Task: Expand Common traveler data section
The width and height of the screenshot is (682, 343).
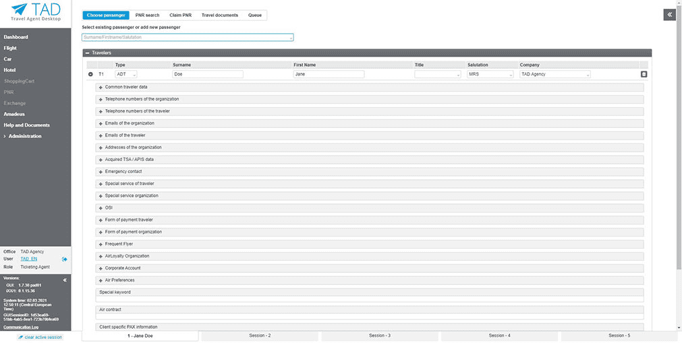Action: click(x=101, y=88)
